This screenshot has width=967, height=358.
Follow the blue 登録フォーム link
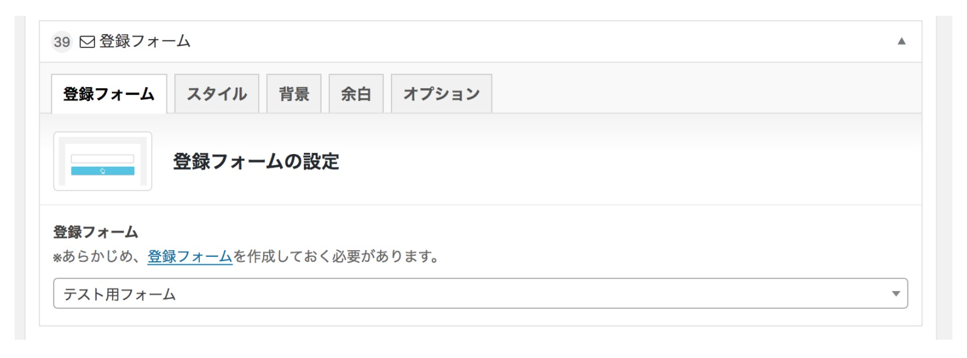click(190, 256)
